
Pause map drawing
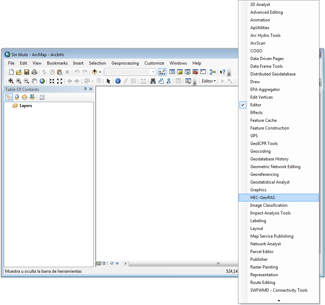pos(117,263)
